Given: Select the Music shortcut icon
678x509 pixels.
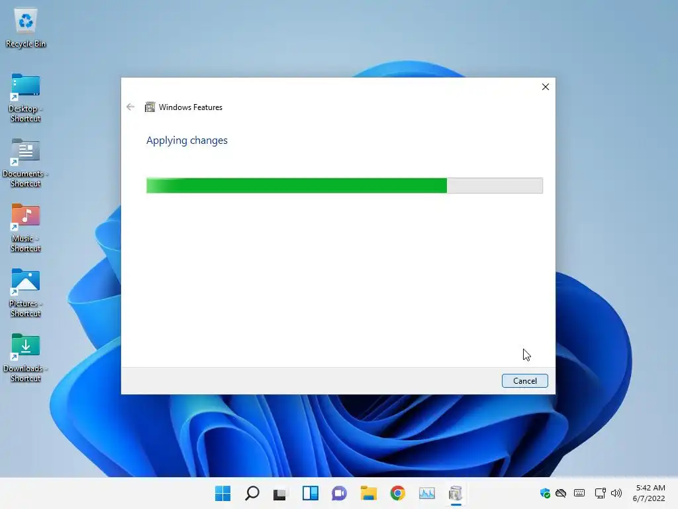Looking at the screenshot, I should tap(26, 228).
